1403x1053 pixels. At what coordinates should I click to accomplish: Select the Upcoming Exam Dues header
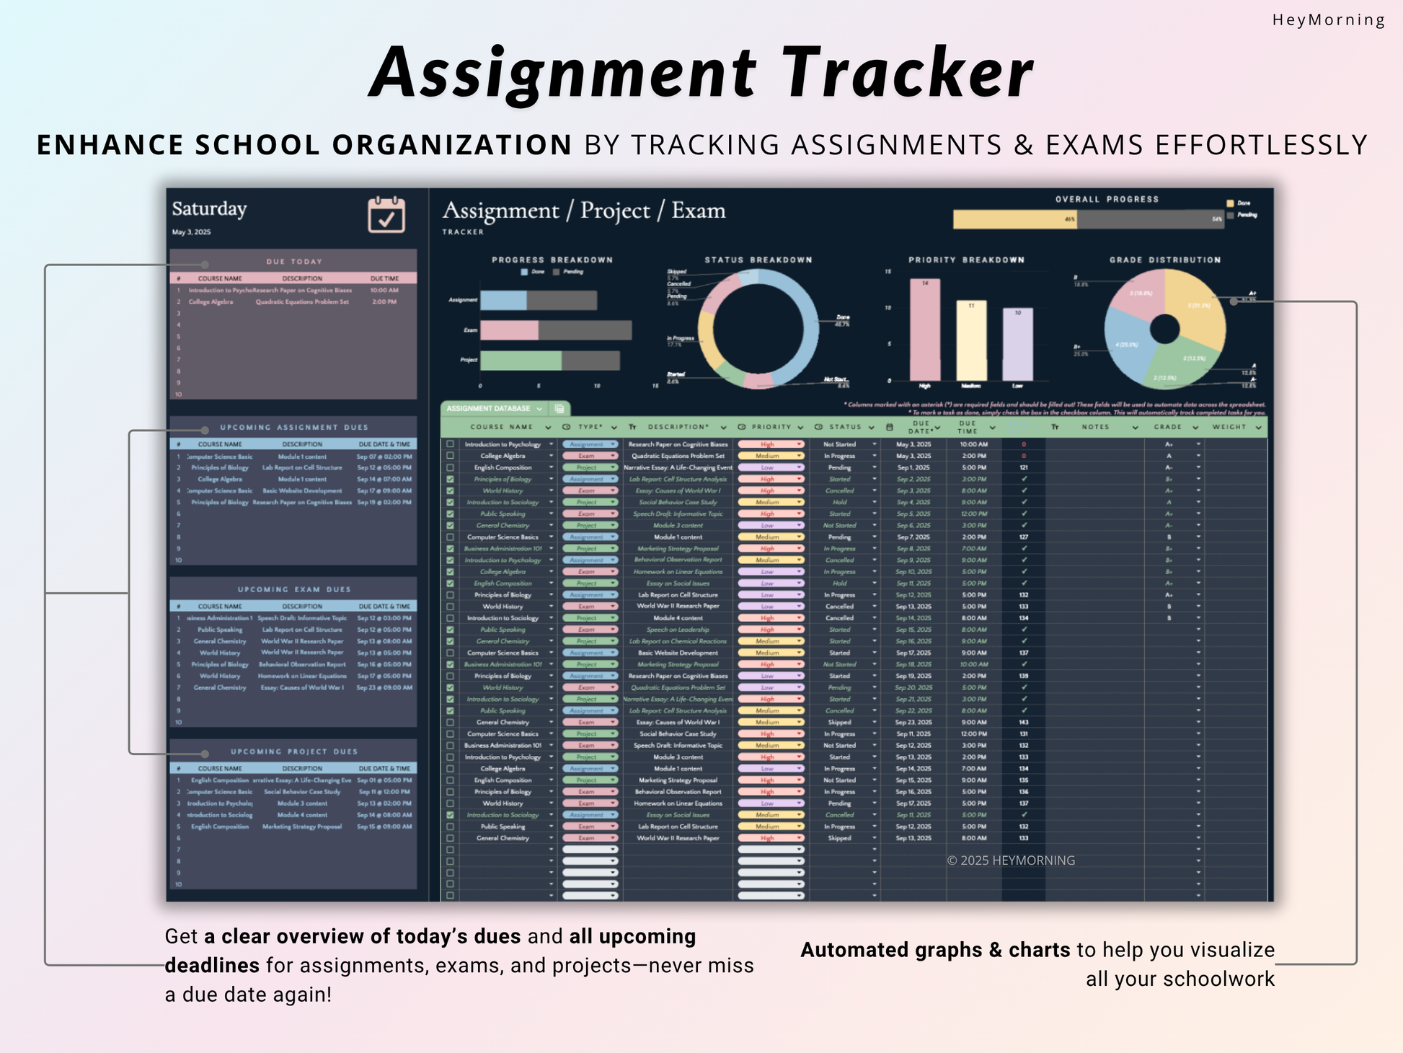tap(294, 590)
